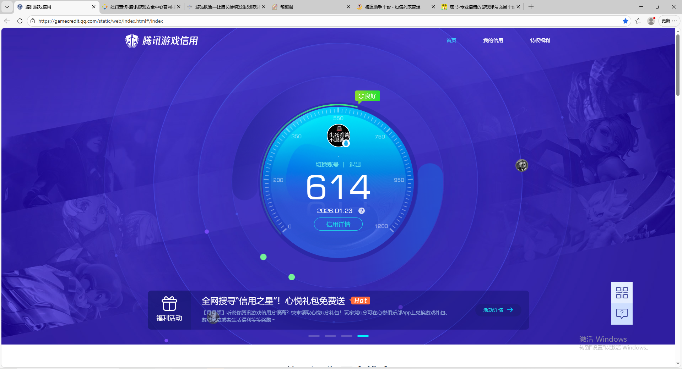Click the 信用详情 button

(338, 224)
